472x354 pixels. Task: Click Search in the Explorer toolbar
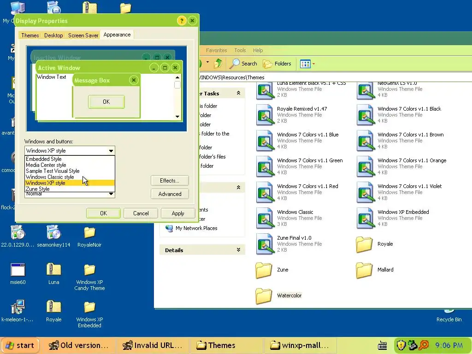[x=243, y=64]
